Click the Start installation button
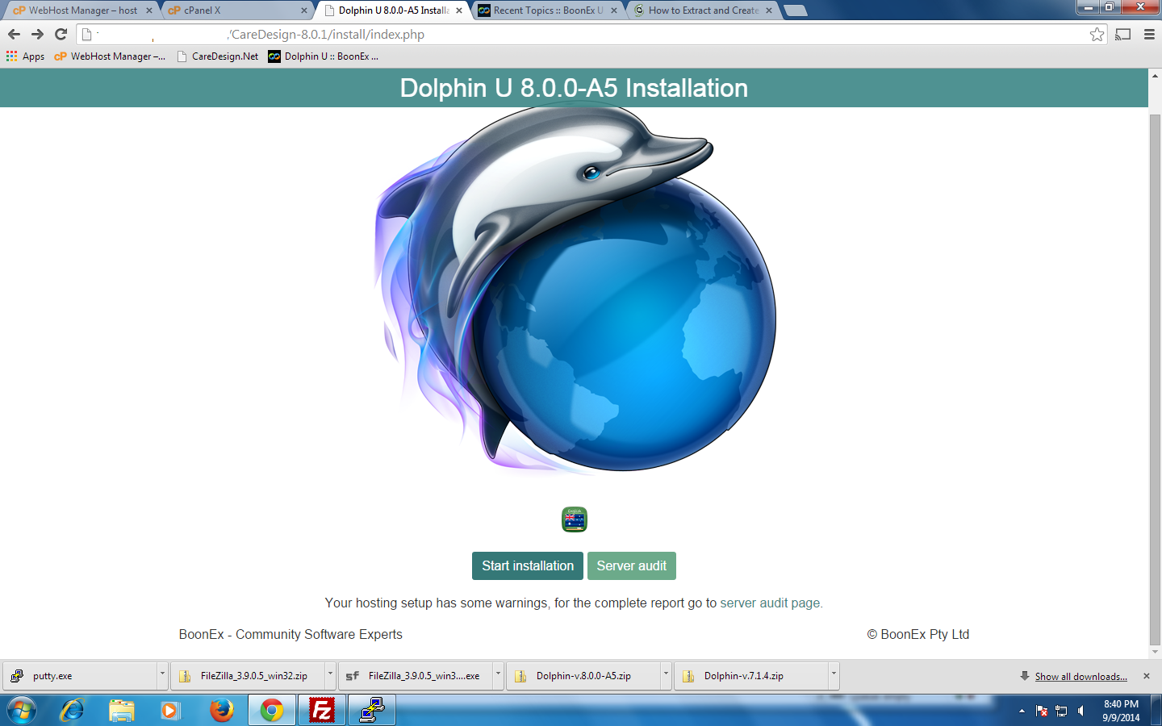 [528, 565]
